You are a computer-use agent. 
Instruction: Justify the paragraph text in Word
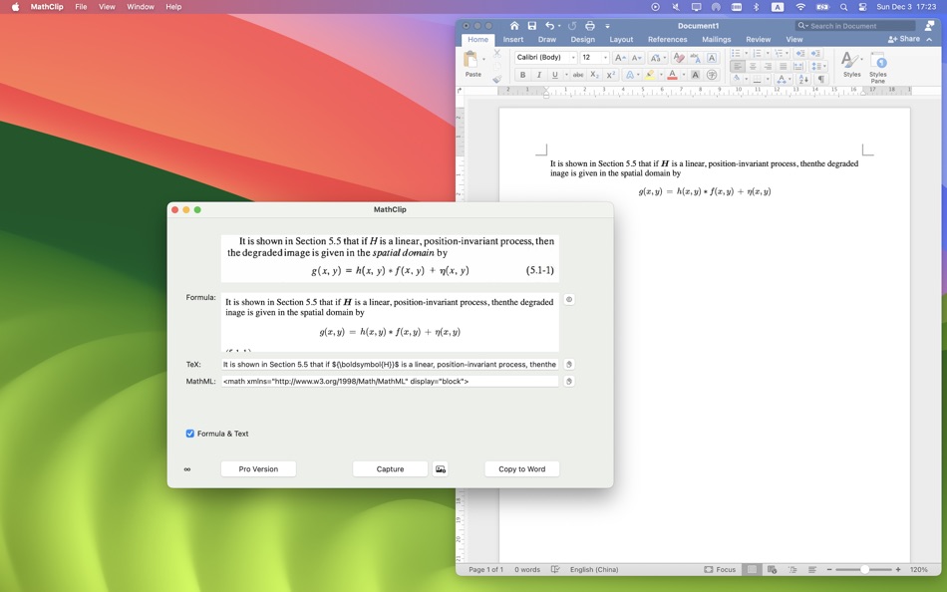(x=783, y=67)
